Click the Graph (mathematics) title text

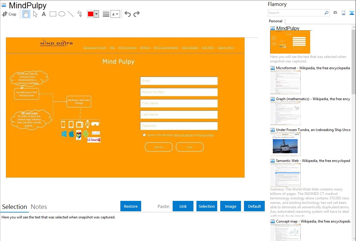coord(313,99)
